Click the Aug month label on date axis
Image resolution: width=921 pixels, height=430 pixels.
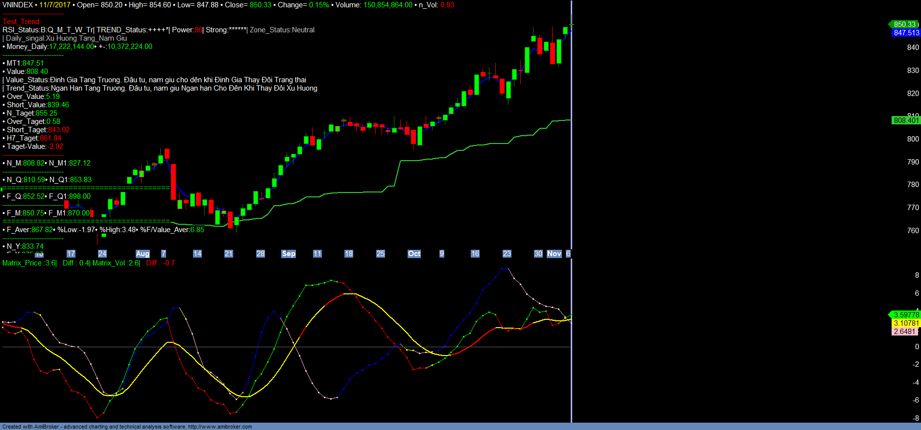(x=143, y=254)
